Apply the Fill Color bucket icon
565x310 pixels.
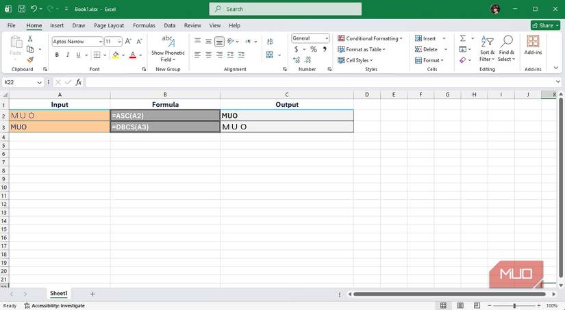click(x=115, y=55)
